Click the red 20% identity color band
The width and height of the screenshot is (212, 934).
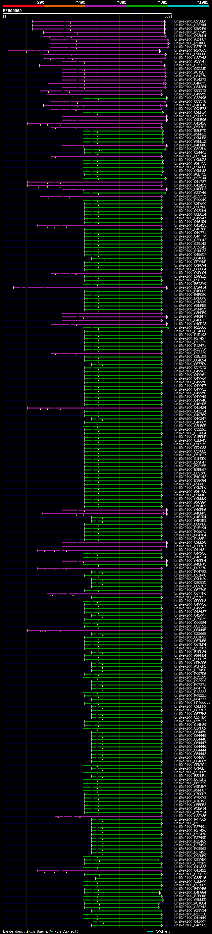pos(24,6)
